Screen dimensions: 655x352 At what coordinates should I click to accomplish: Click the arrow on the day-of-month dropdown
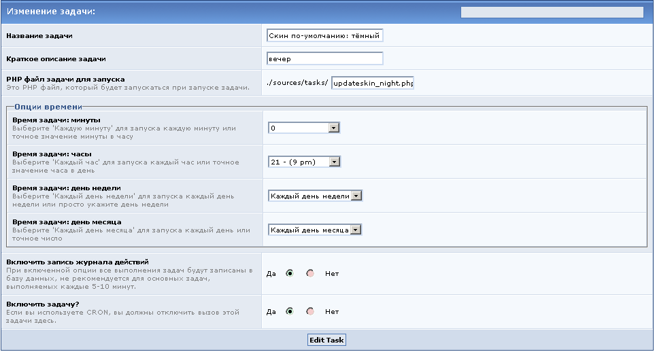coord(356,230)
